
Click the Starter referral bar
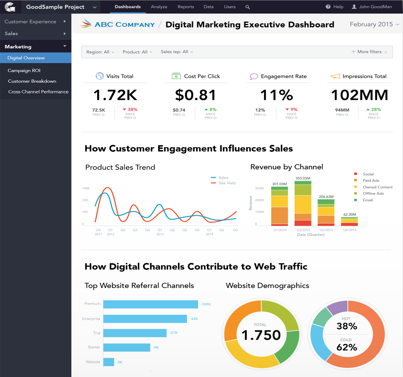tap(127, 347)
